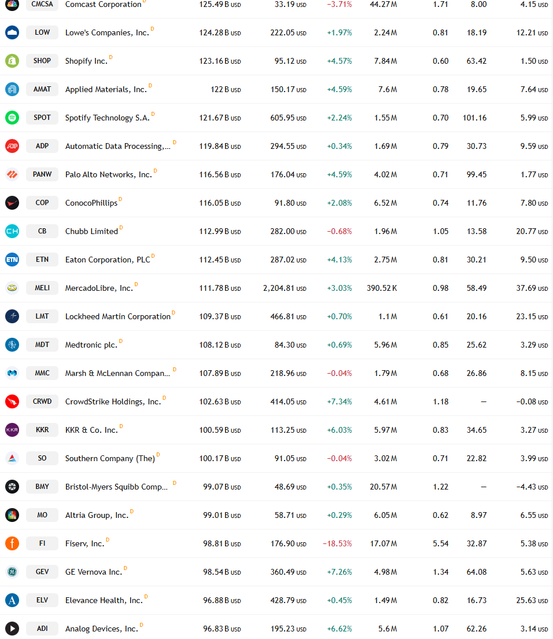553x639 pixels.
Task: Click the ADP red logo icon
Action: click(12, 146)
